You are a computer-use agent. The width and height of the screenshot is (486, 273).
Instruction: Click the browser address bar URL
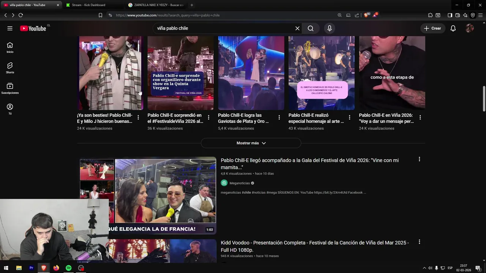[x=167, y=15]
